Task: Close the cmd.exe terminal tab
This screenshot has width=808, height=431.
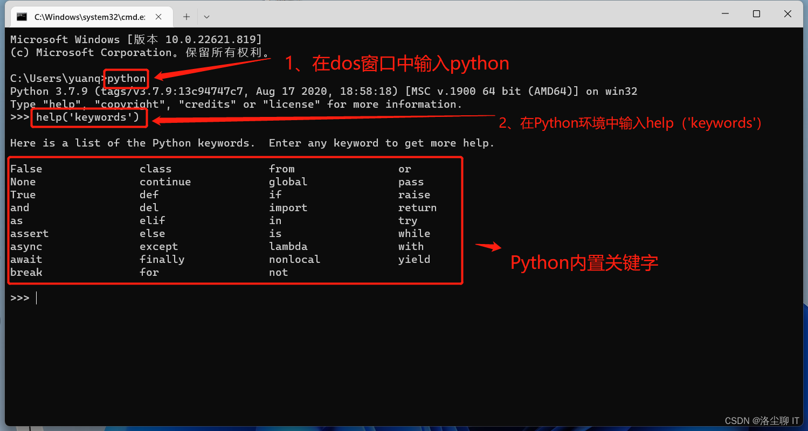Action: tap(158, 17)
